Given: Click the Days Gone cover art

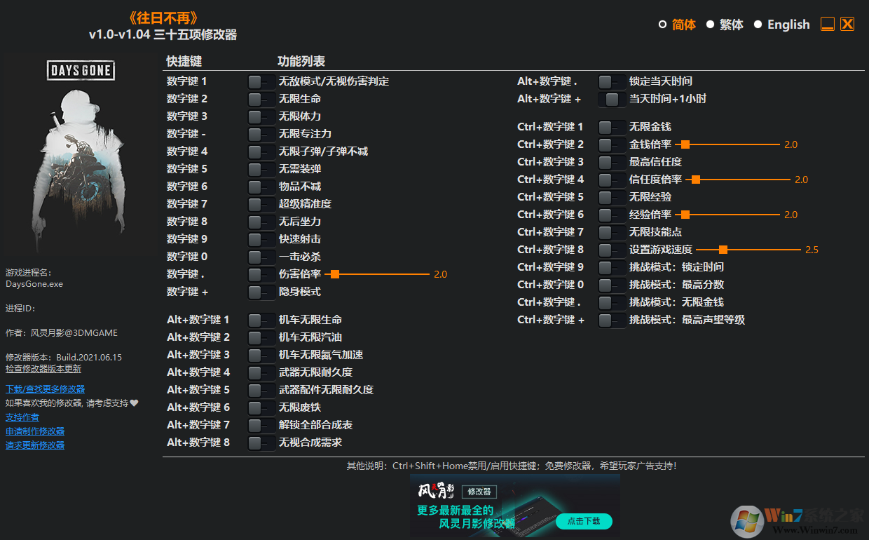Looking at the screenshot, I should pyautogui.click(x=81, y=156).
